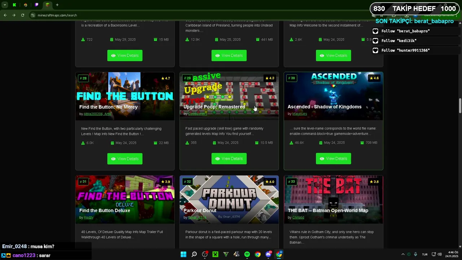Open Parkour Donut map thumbnail
Image resolution: width=462 pixels, height=260 pixels.
(x=229, y=200)
